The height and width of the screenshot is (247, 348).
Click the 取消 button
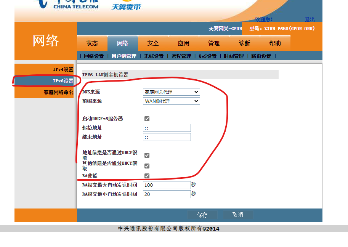click(x=238, y=214)
